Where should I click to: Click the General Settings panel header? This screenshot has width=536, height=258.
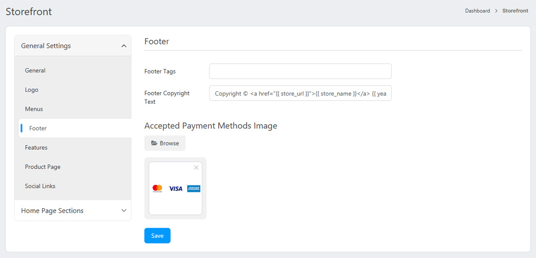[46, 46]
